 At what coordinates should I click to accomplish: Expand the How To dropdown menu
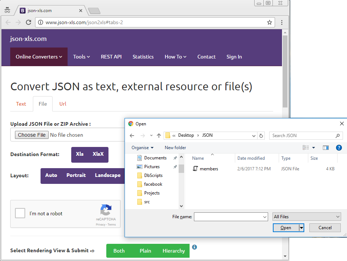click(x=175, y=57)
